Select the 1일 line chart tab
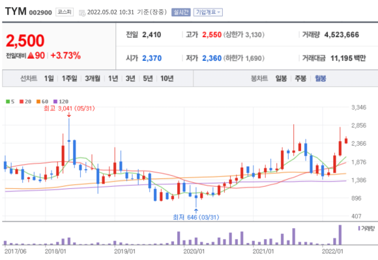 pyautogui.click(x=49, y=78)
